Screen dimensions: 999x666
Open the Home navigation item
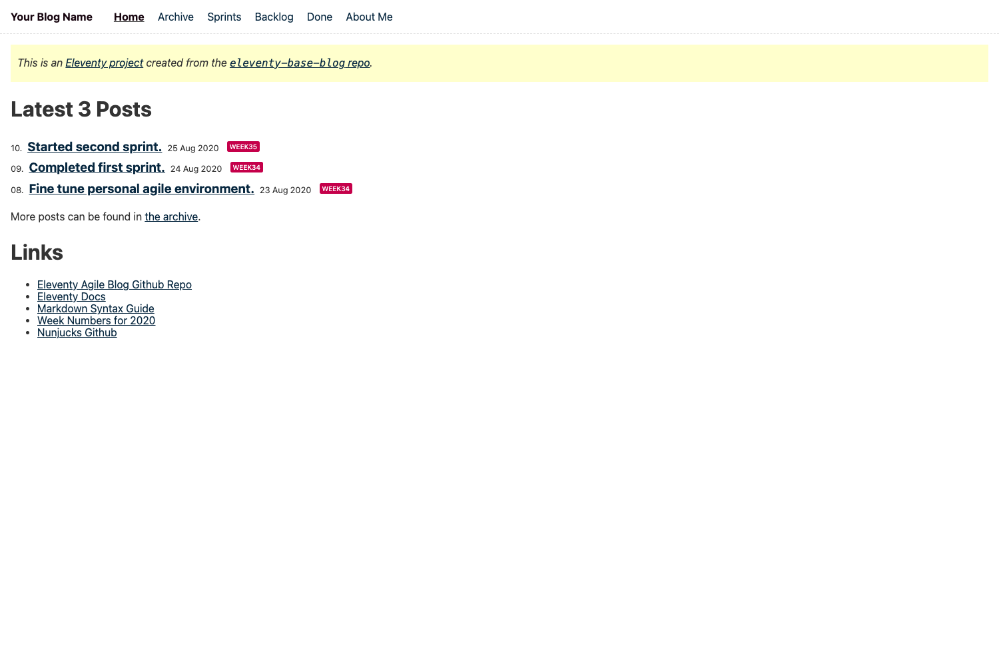128,17
